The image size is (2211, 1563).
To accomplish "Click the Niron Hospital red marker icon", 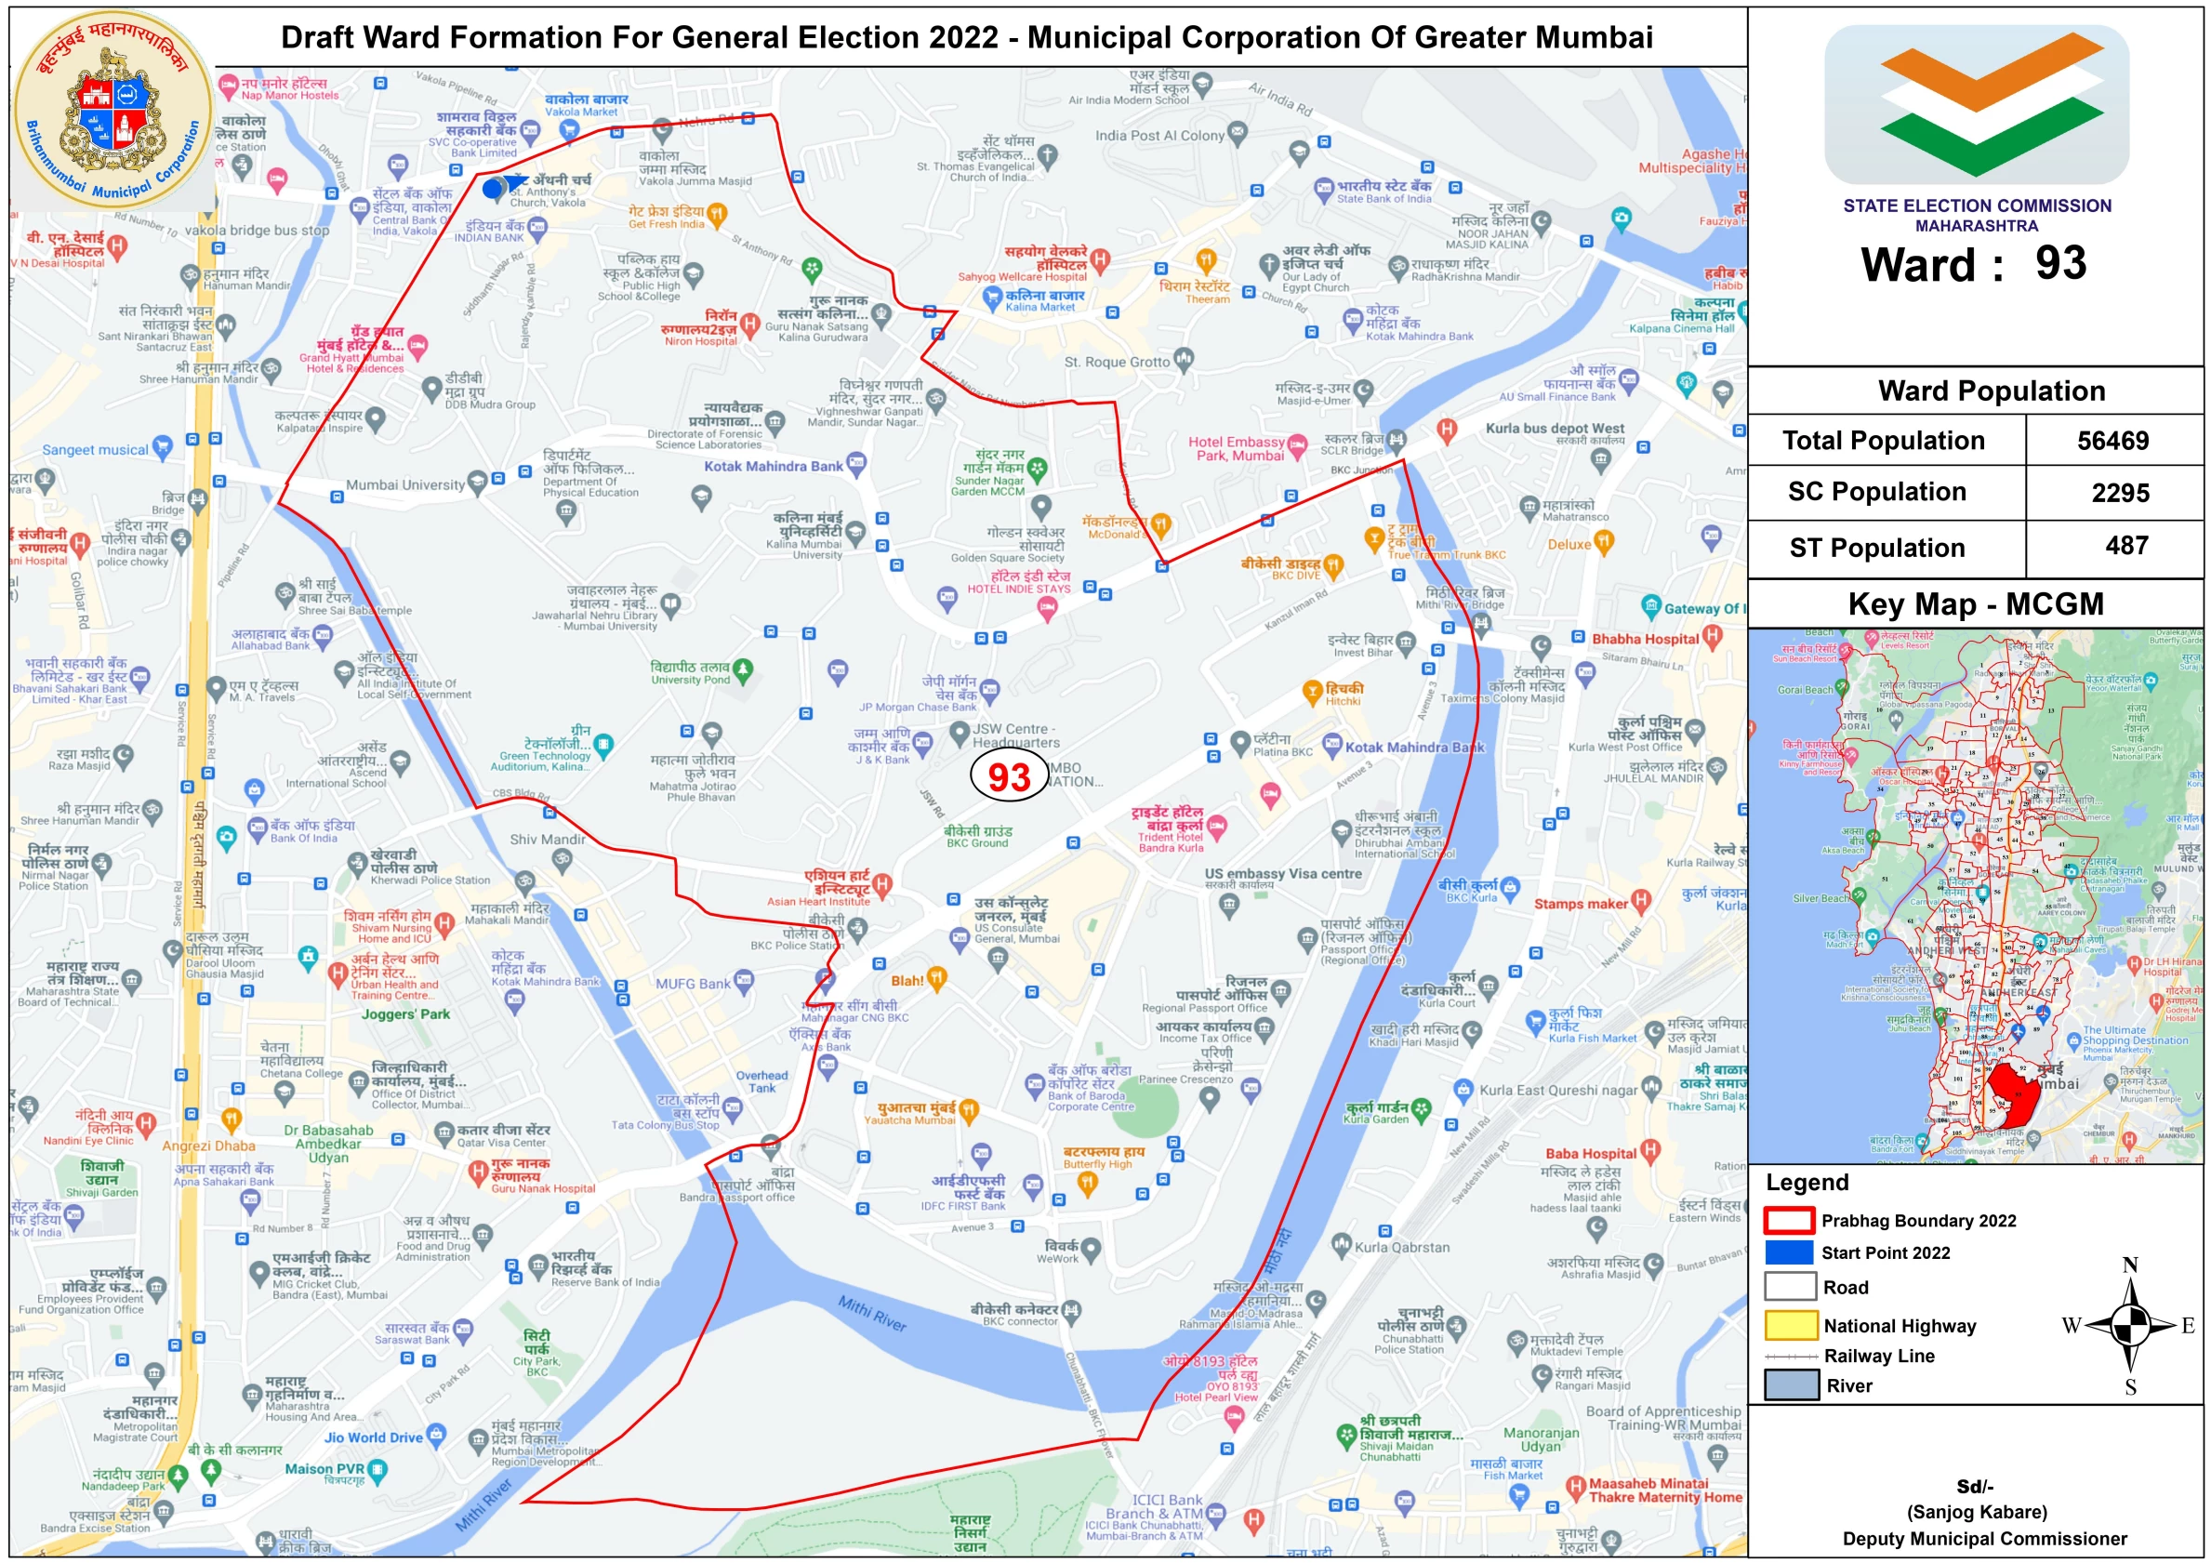I will click(x=750, y=324).
